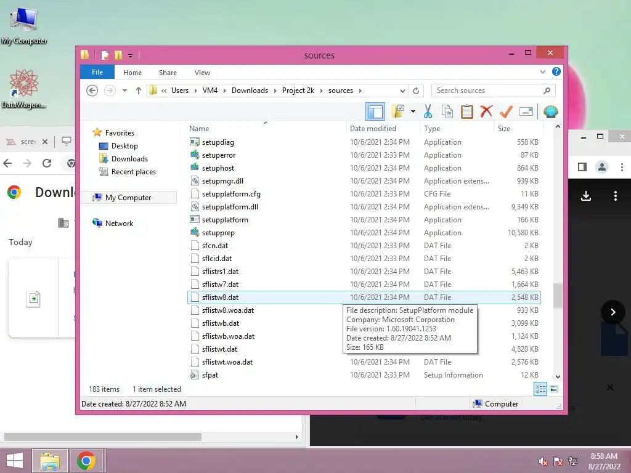Sort by Name column header
This screenshot has width=631, height=473.
point(199,129)
